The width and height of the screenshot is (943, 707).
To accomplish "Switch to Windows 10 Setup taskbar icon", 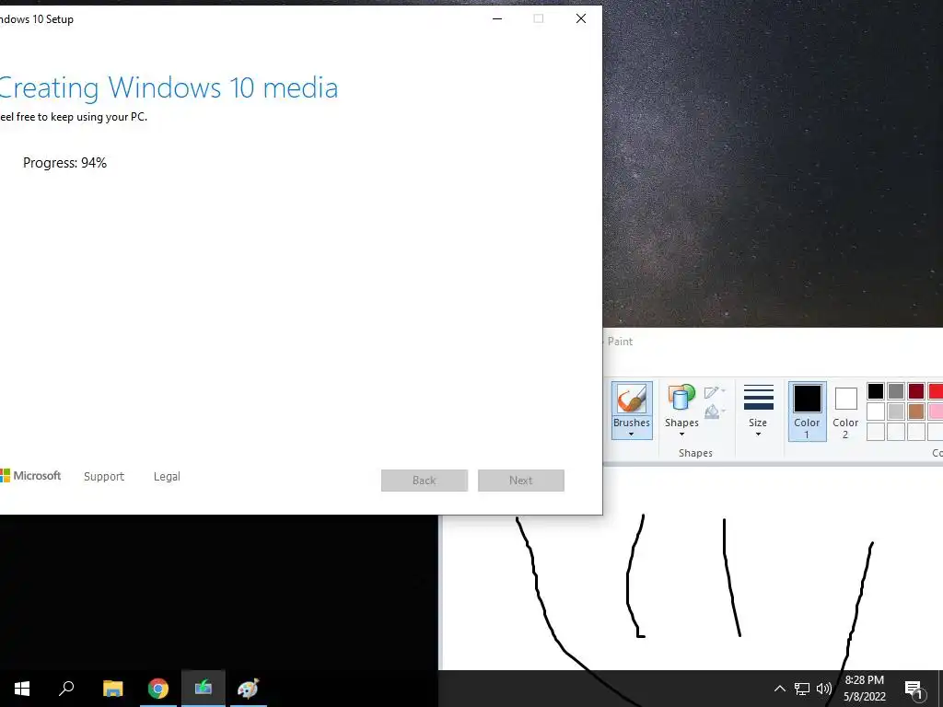I will tap(204, 689).
